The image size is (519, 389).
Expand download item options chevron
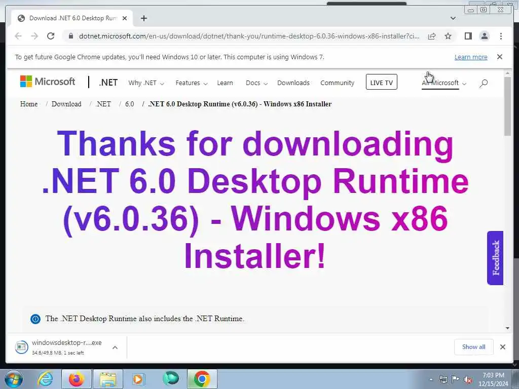(x=115, y=347)
